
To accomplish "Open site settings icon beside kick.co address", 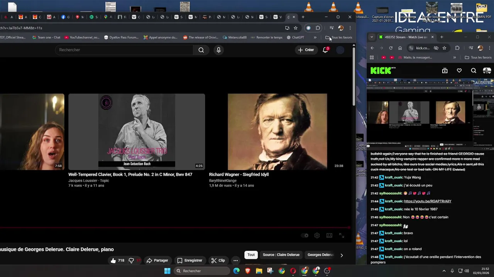I will (x=411, y=48).
